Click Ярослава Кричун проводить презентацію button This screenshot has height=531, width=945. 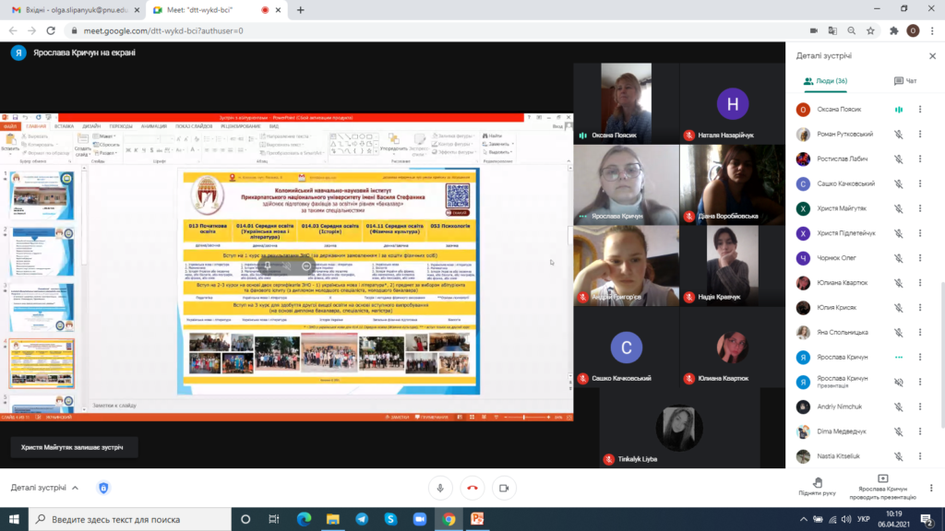pos(882,486)
